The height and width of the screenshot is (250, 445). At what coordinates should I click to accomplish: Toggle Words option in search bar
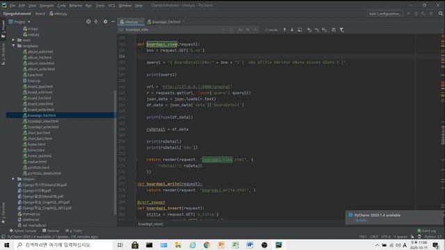(248, 30)
